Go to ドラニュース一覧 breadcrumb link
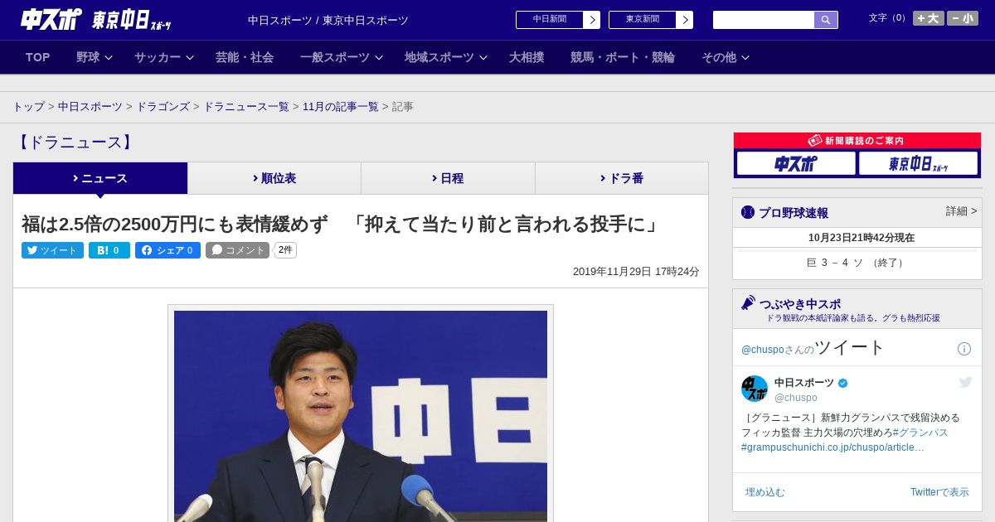Screen dimensions: 995x522 coord(246,107)
